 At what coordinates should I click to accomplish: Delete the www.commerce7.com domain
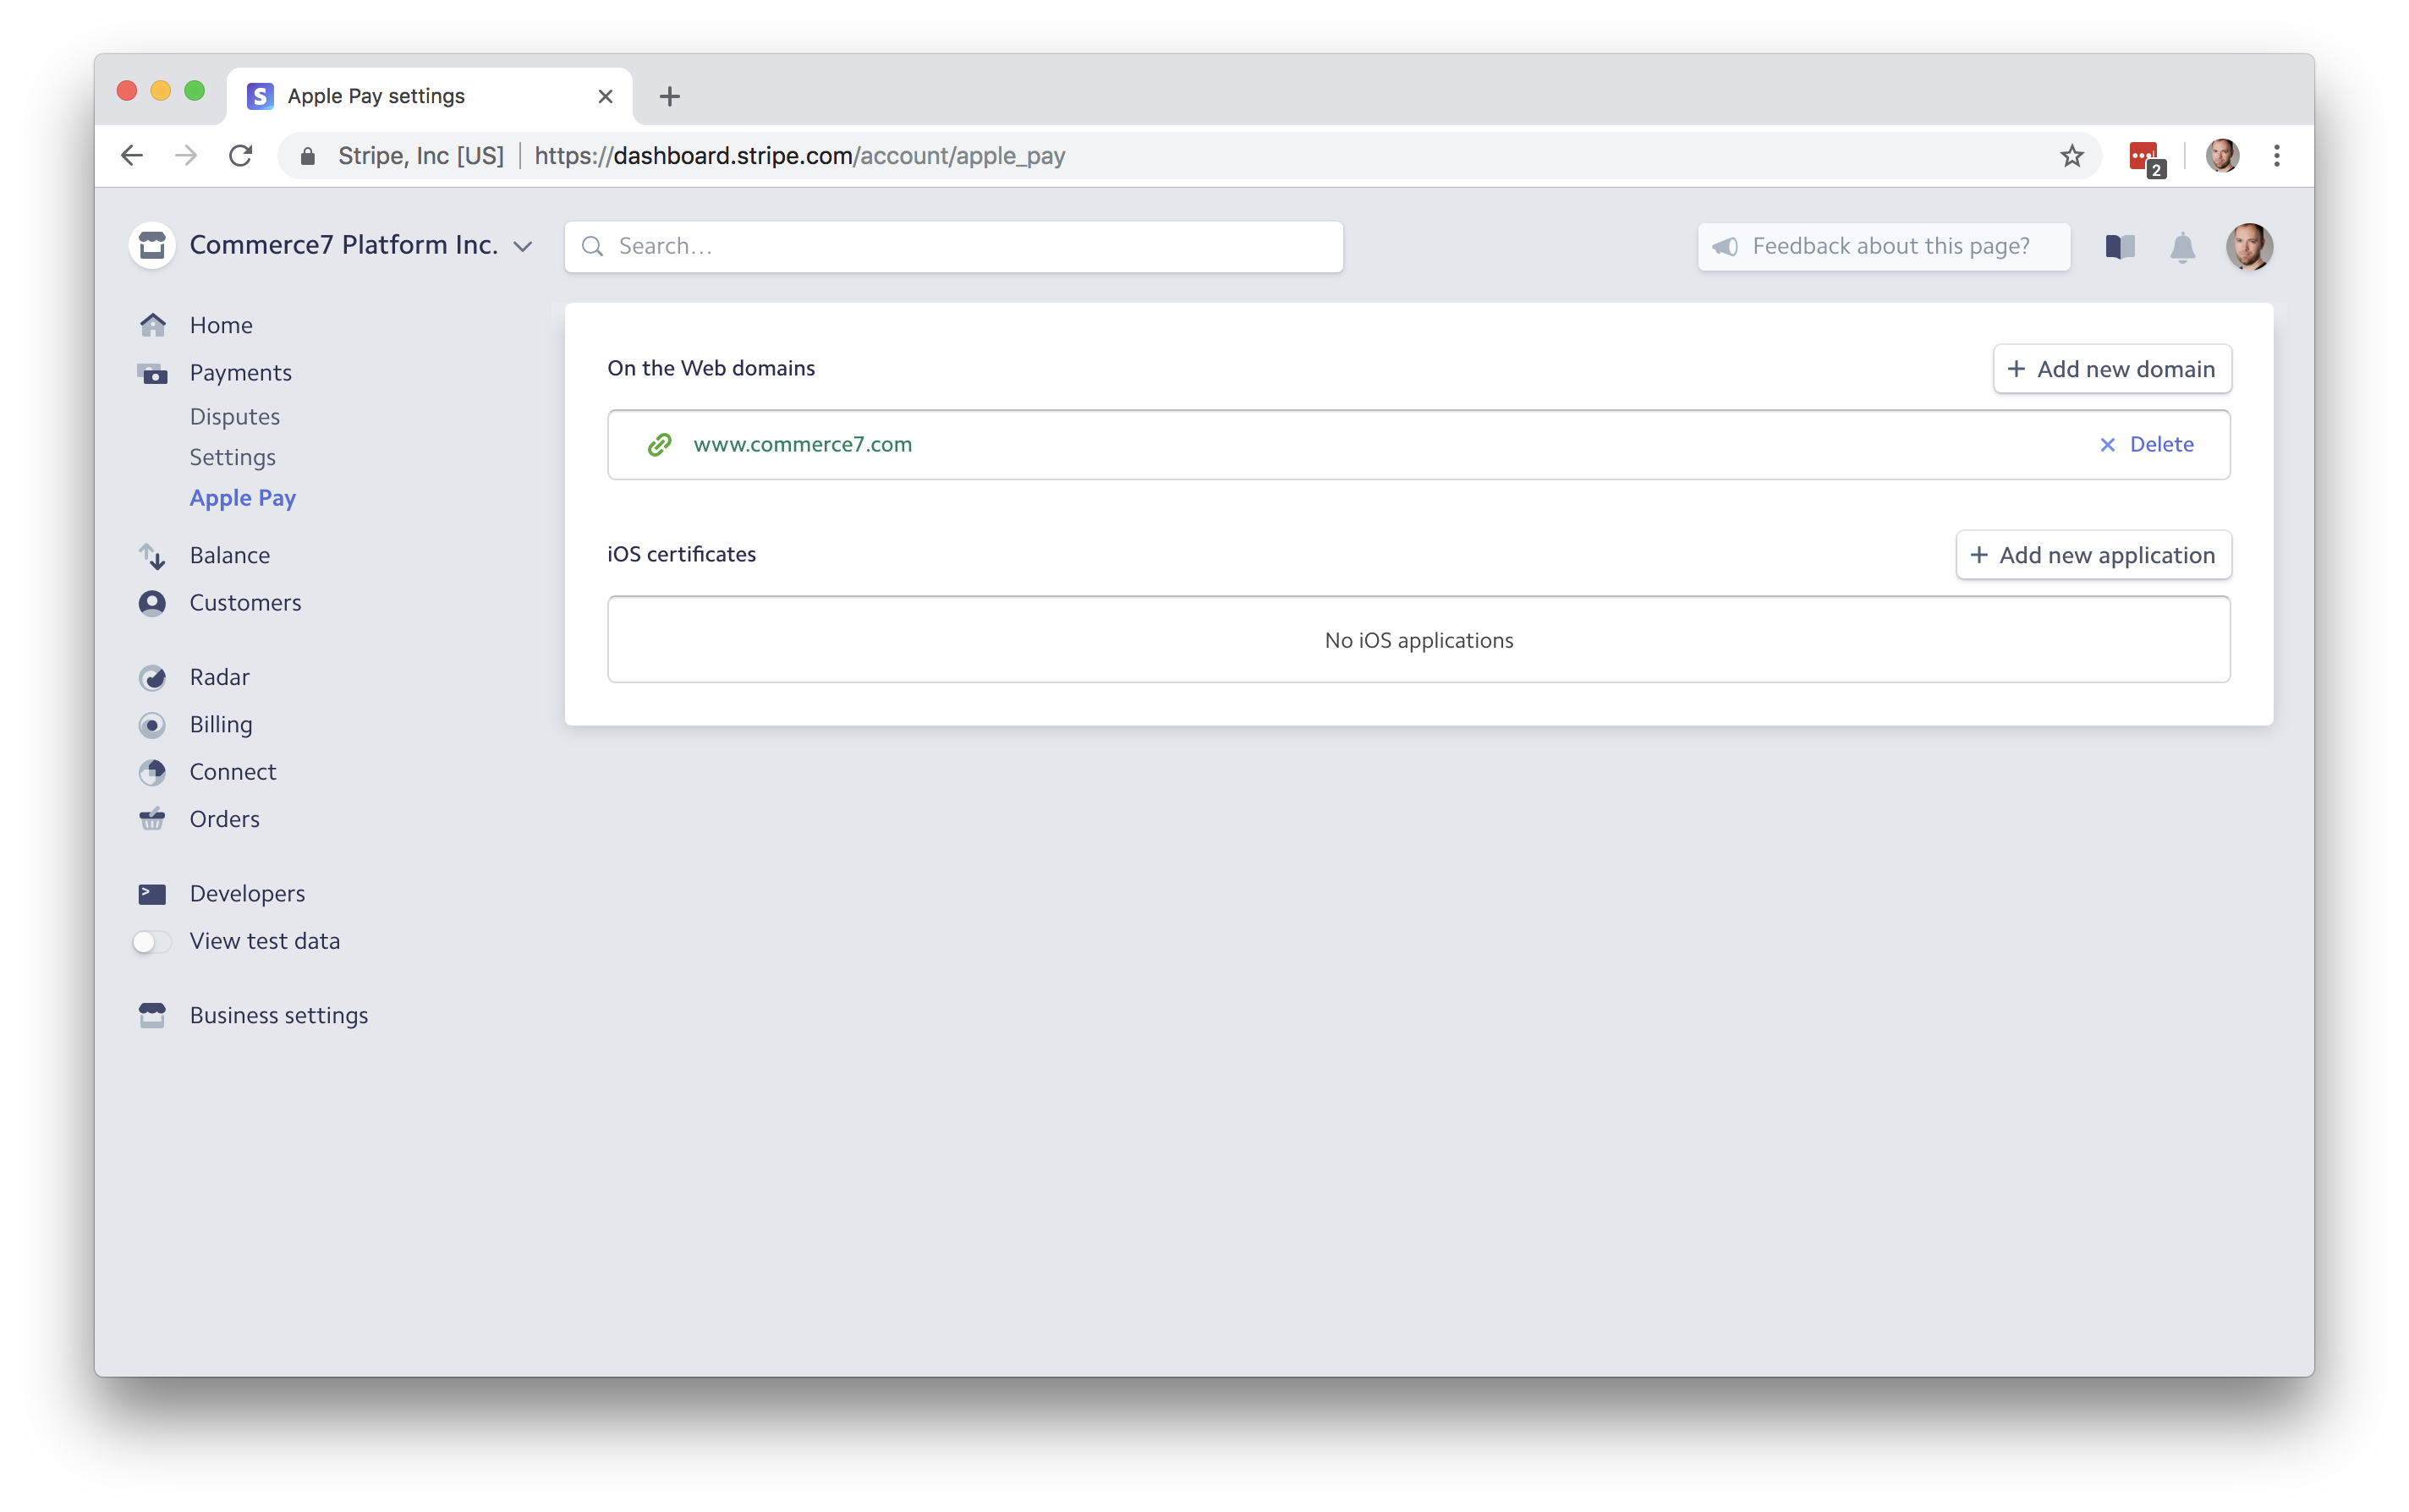pos(2146,445)
